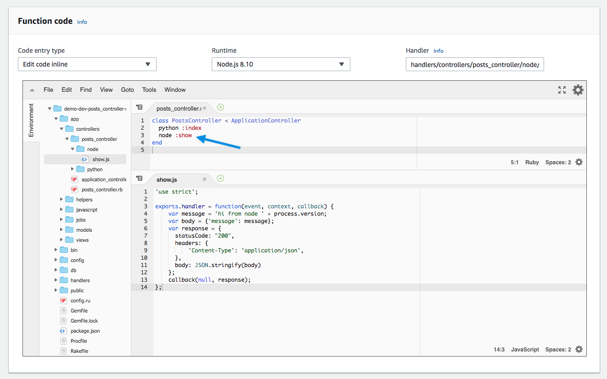
Task: Change Spaces: 2 setting in JavaScript pane
Action: pyautogui.click(x=558, y=349)
